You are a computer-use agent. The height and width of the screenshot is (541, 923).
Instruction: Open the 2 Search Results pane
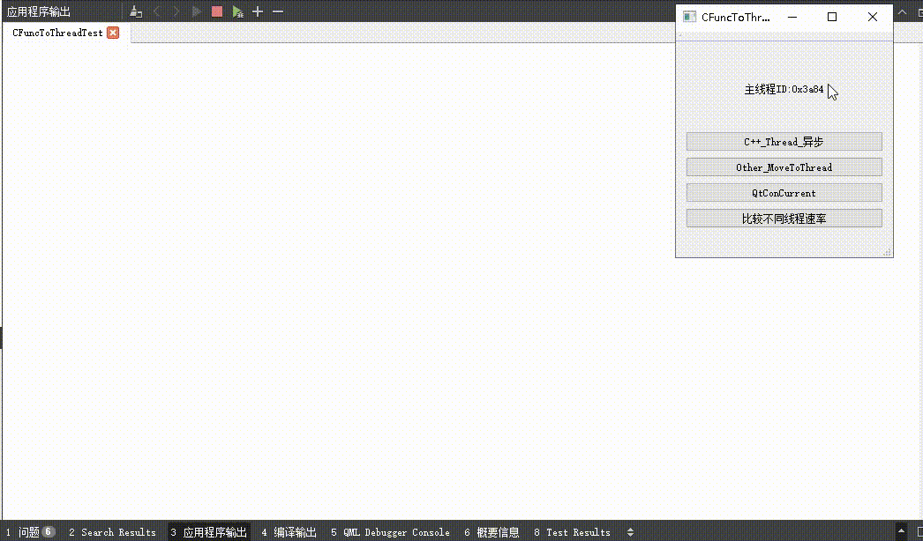pos(112,532)
